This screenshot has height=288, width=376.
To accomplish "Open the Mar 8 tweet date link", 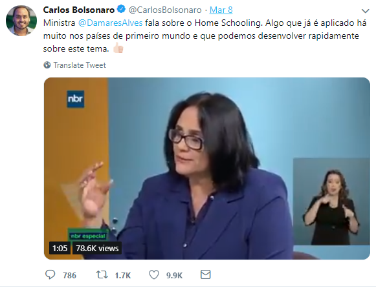I will click(221, 10).
